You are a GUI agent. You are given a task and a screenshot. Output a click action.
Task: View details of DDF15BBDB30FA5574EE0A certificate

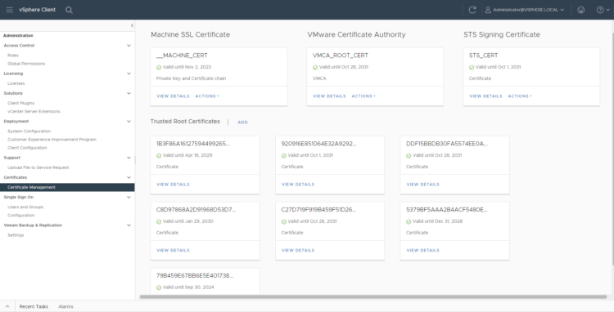[x=423, y=185]
